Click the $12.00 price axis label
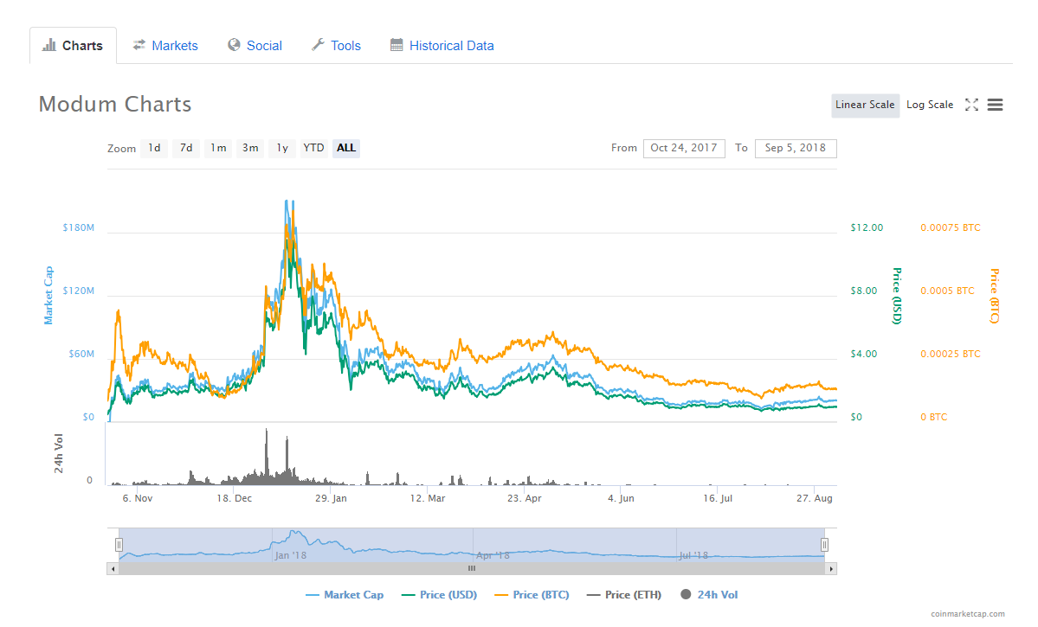 click(867, 227)
